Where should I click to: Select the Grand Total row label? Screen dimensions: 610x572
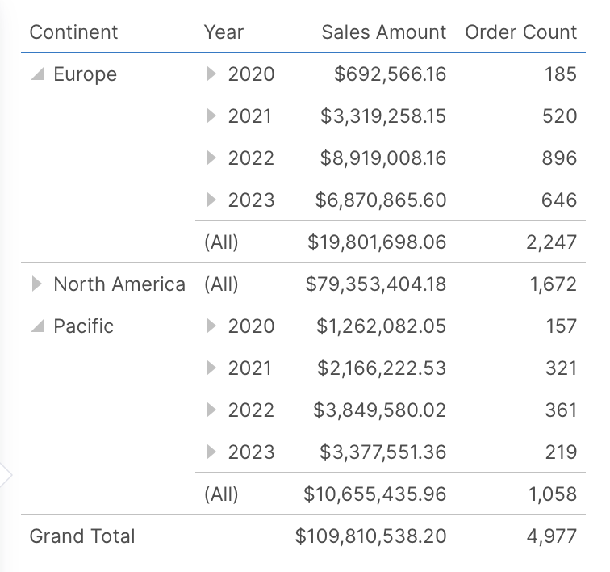tap(82, 536)
